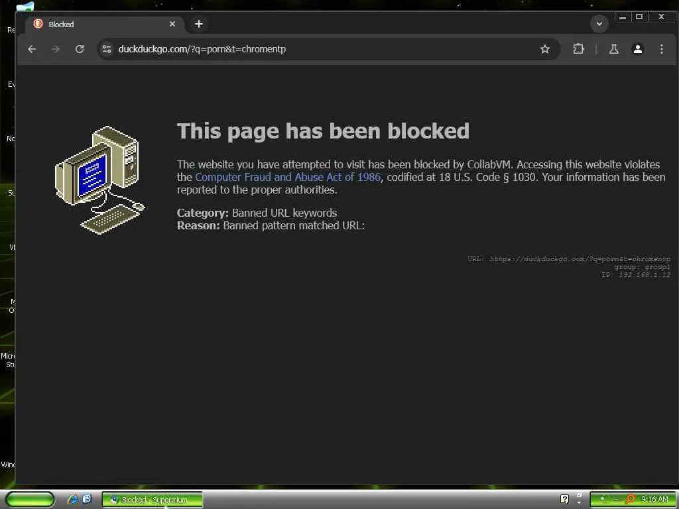Close the Blocked tab
This screenshot has width=679, height=509.
point(172,25)
